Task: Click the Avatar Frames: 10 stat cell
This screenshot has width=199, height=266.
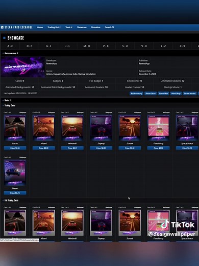Action: coord(135,87)
